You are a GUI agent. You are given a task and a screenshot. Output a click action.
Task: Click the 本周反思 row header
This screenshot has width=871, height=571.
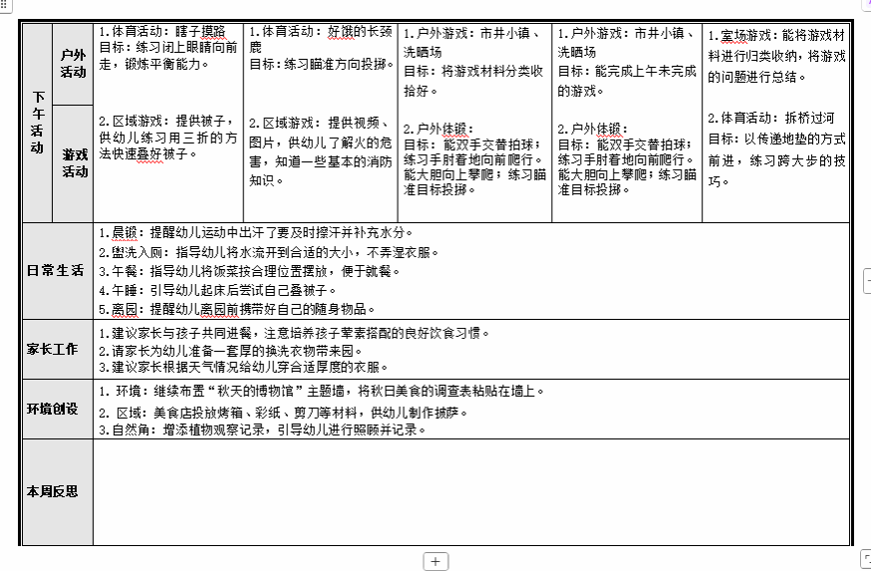click(56, 492)
